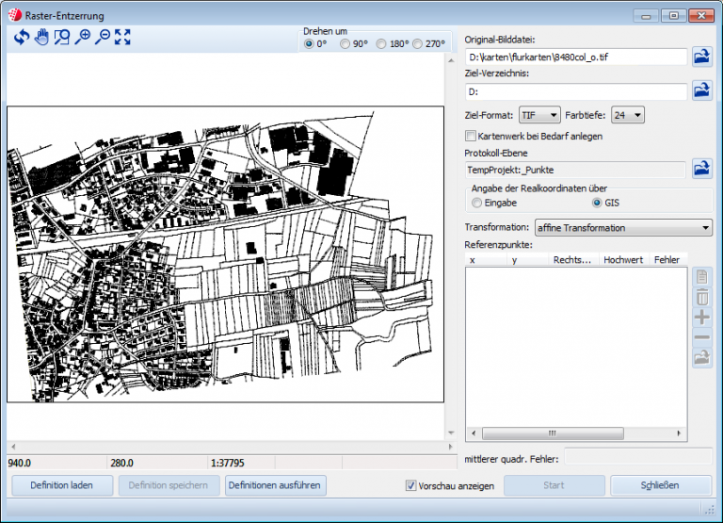Select 270° rotation option
723x523 pixels.
pos(417,44)
